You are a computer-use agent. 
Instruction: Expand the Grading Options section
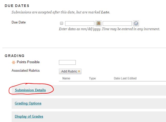[28, 103]
